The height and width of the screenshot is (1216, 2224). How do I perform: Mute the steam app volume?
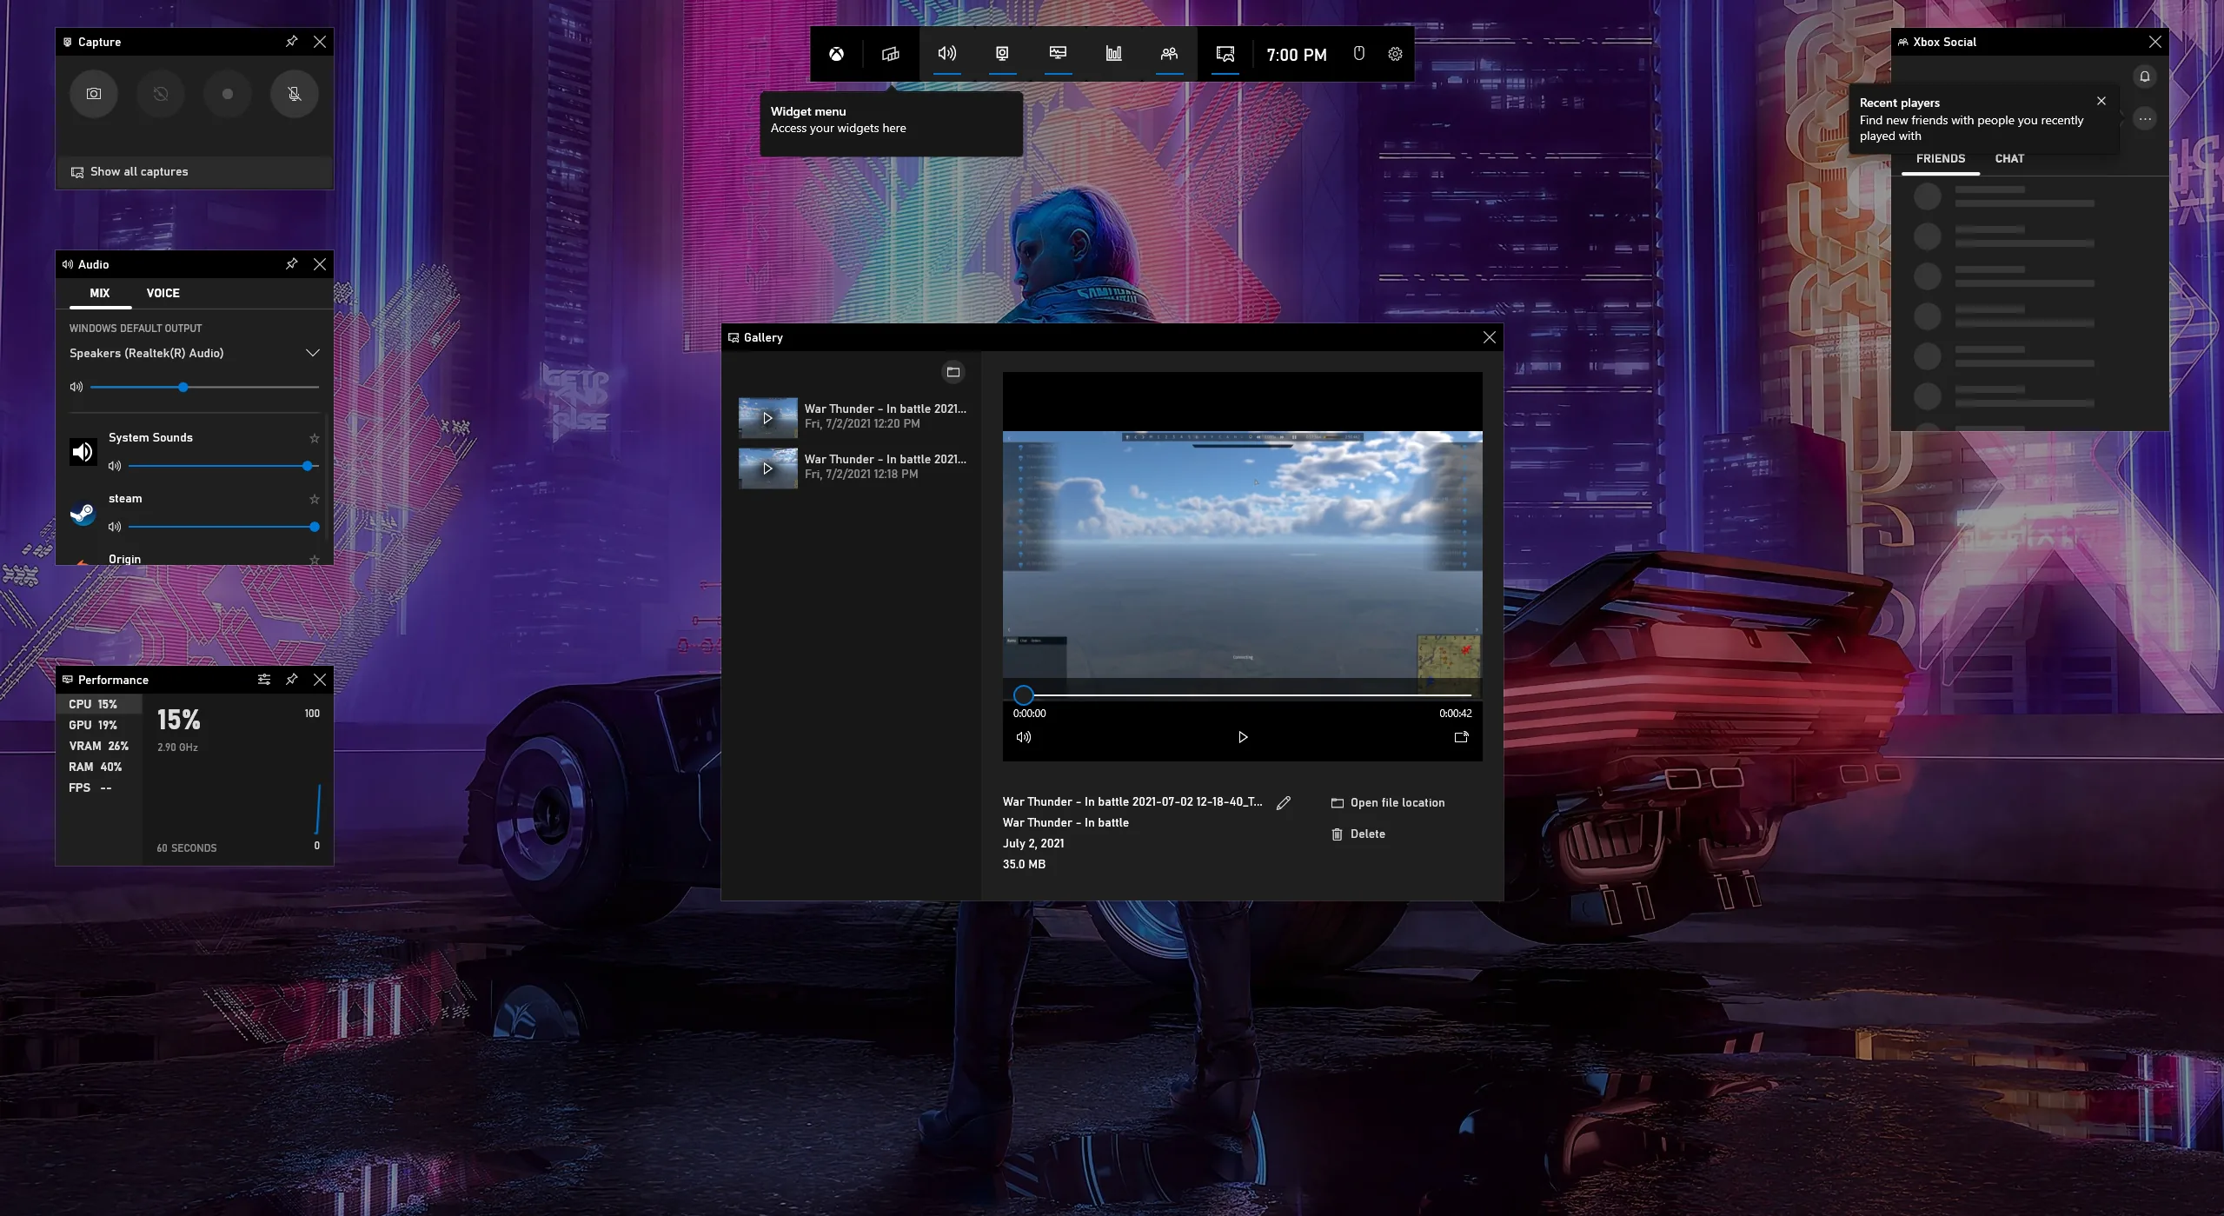115,527
